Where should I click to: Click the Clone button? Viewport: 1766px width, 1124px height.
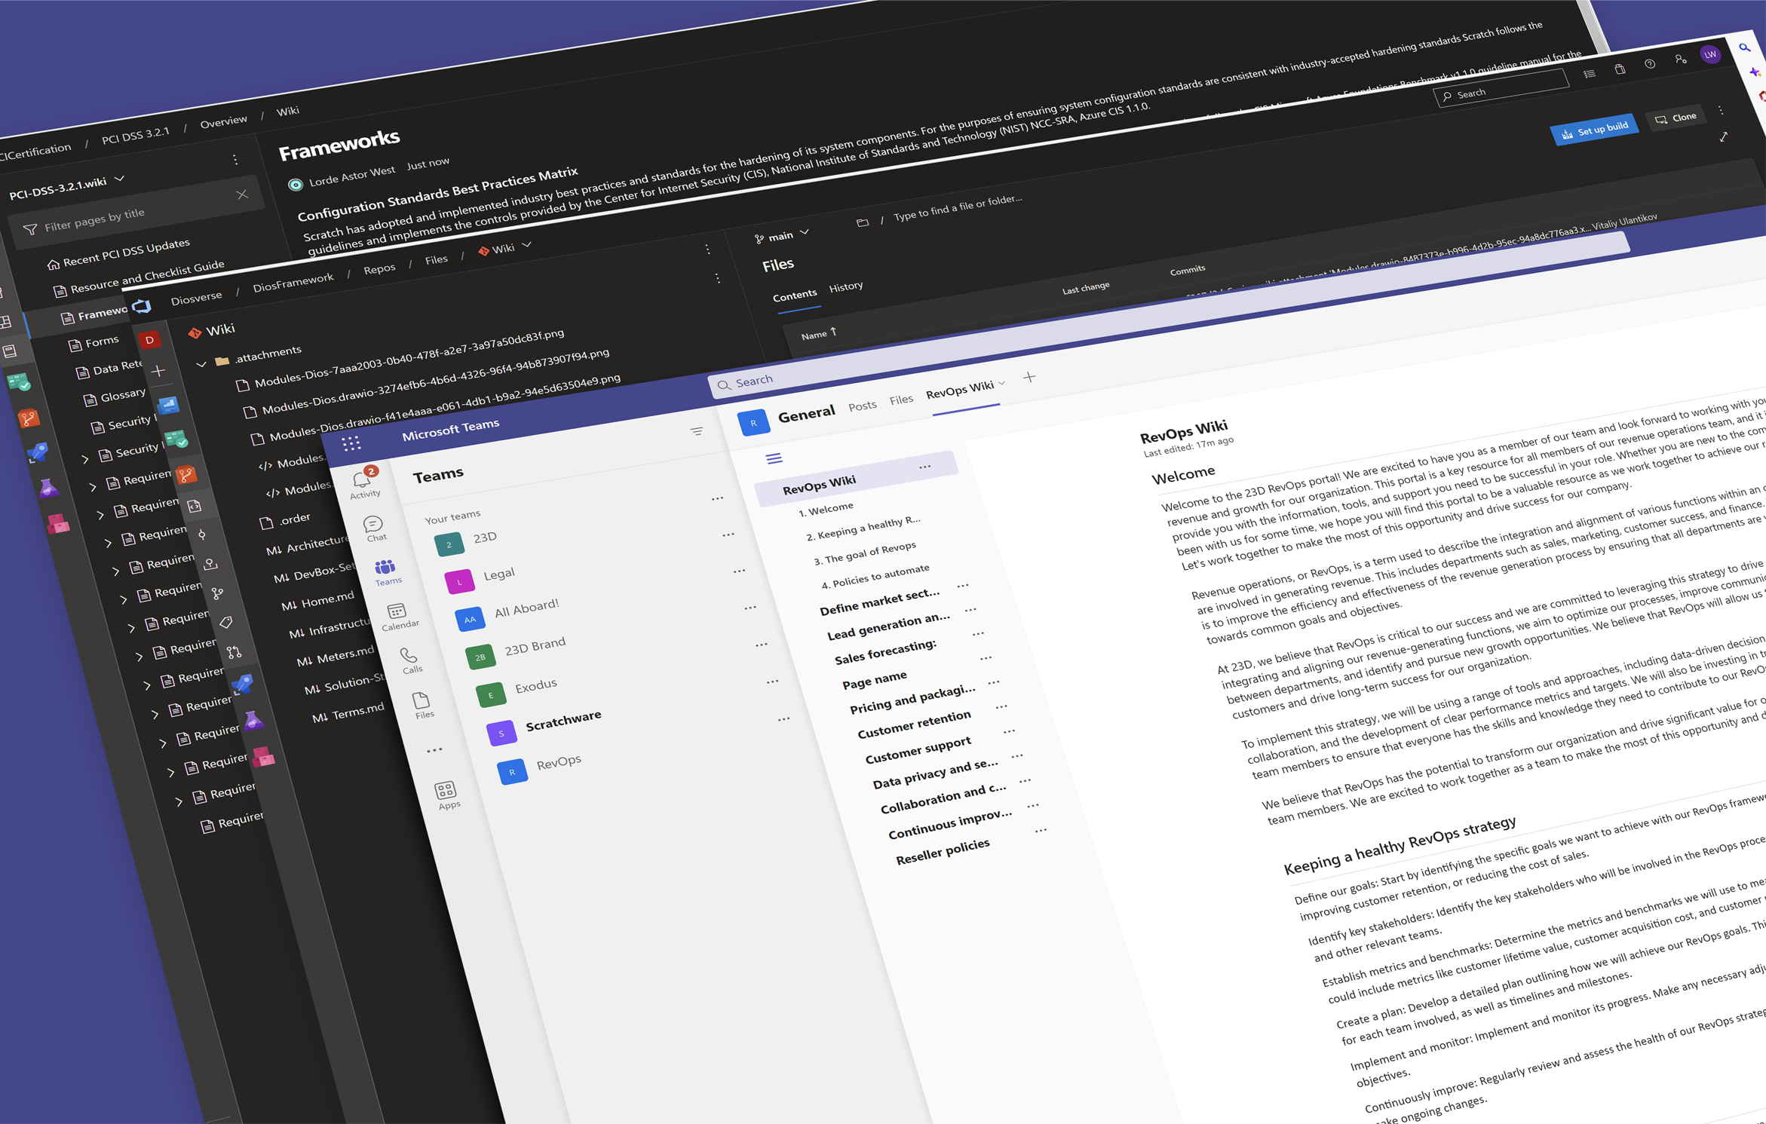1676,118
